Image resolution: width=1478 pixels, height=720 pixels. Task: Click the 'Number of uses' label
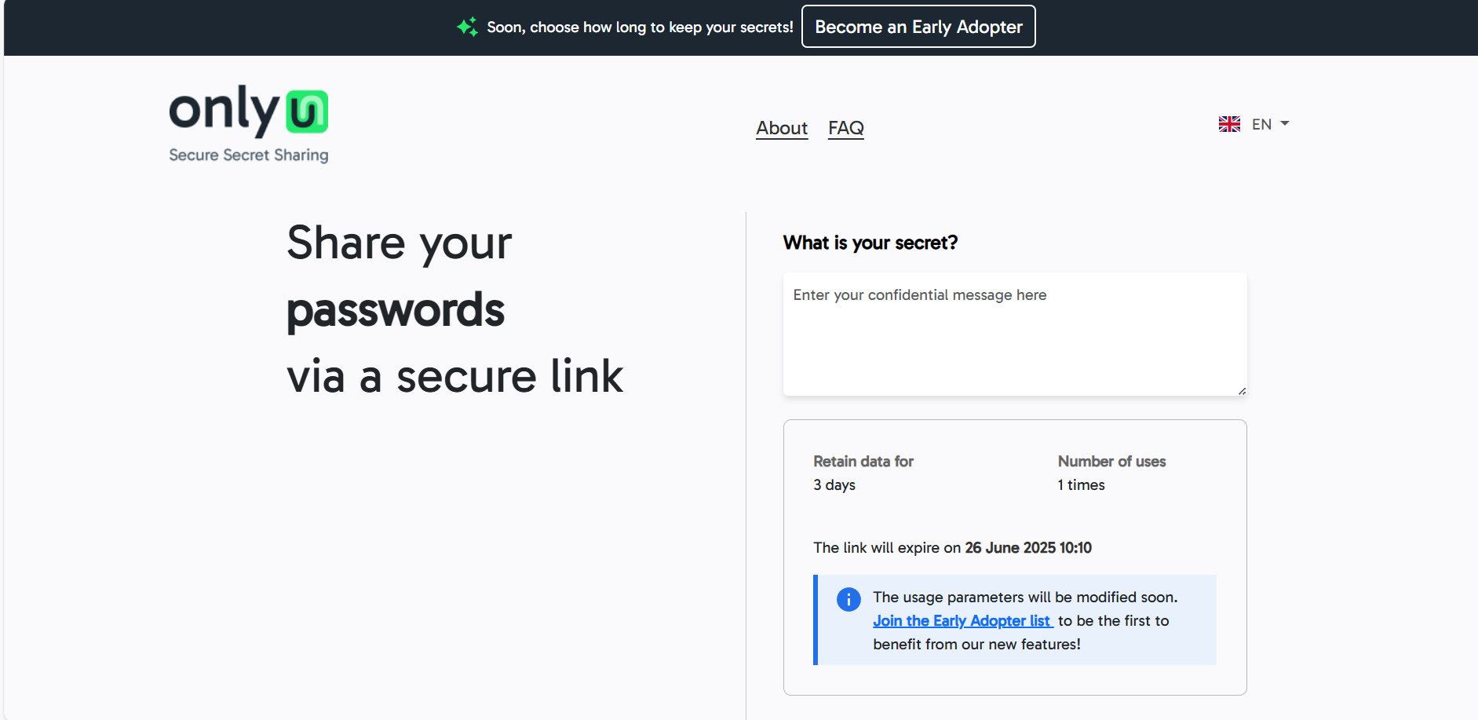[x=1111, y=462]
